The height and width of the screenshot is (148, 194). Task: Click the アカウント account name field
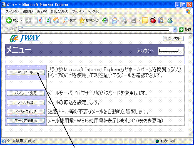(171, 51)
